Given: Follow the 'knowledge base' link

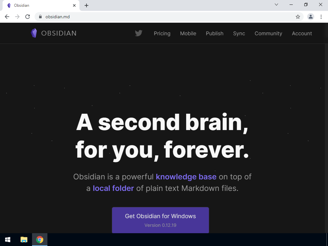Looking at the screenshot, I should tap(186, 177).
